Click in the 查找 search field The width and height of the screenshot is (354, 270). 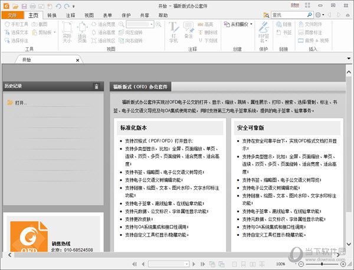point(289,15)
